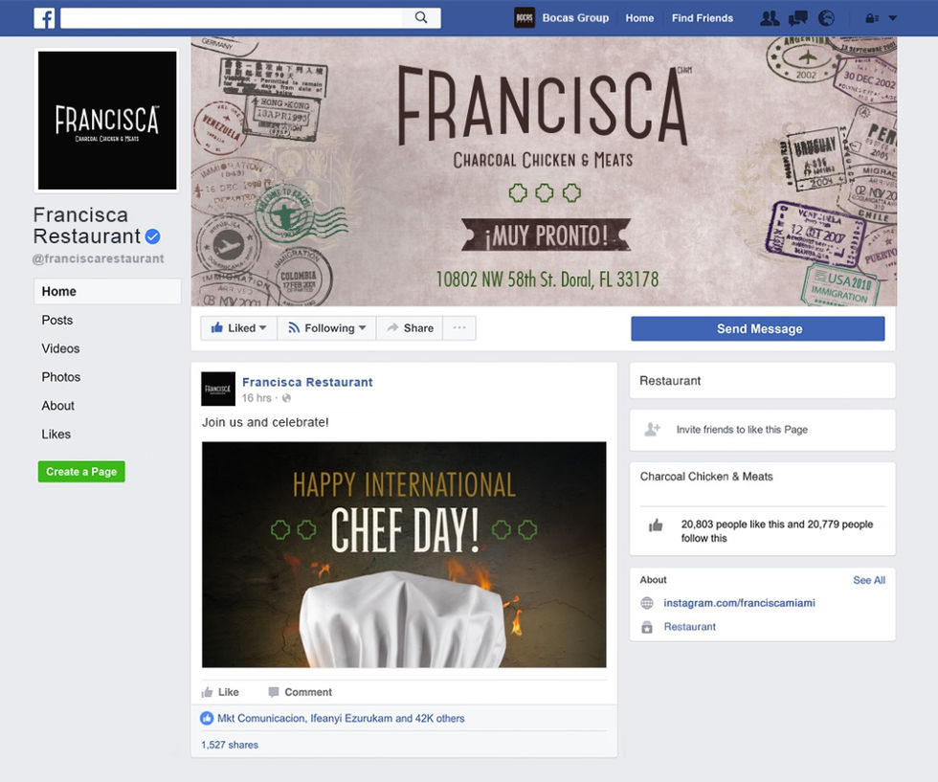Open friend requests icon in top bar
This screenshot has width=938, height=782.
coord(770,18)
